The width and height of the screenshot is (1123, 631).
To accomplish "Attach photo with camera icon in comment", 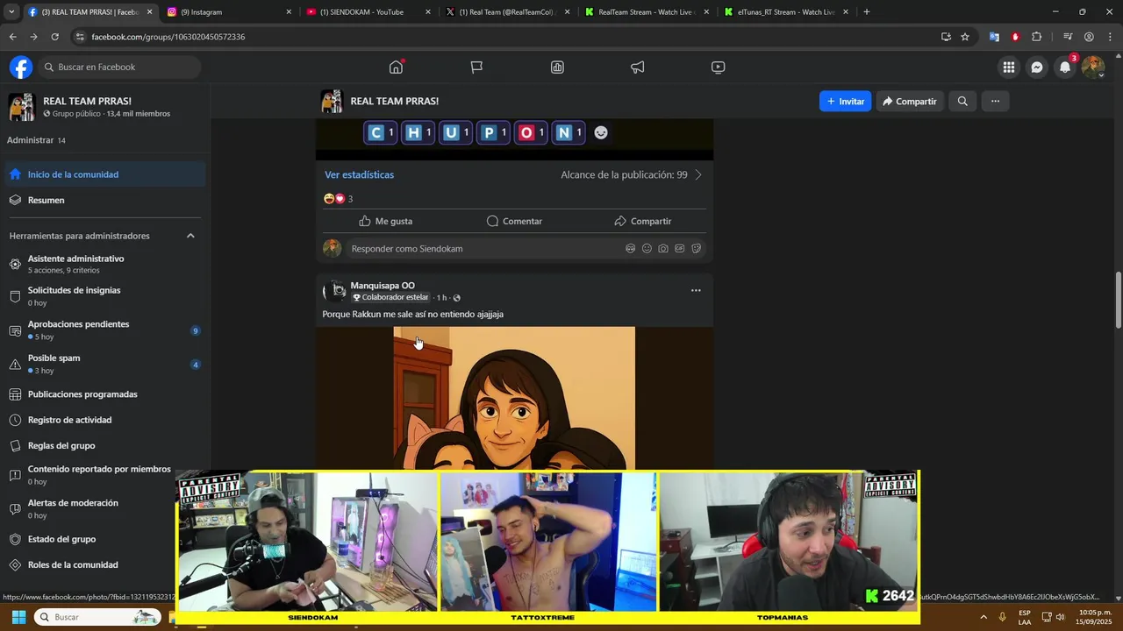I will (663, 249).
